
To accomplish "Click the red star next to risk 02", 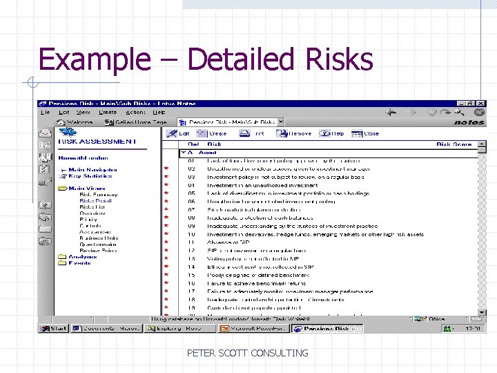I will click(x=166, y=169).
